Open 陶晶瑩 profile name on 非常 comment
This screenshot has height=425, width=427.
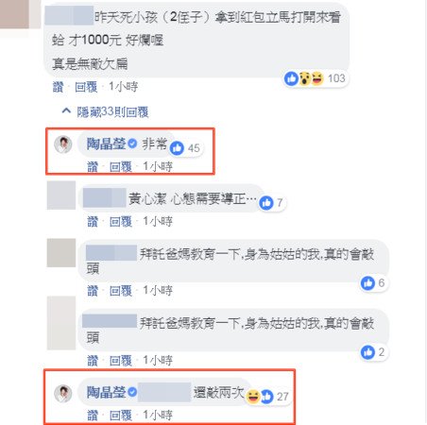tap(107, 144)
